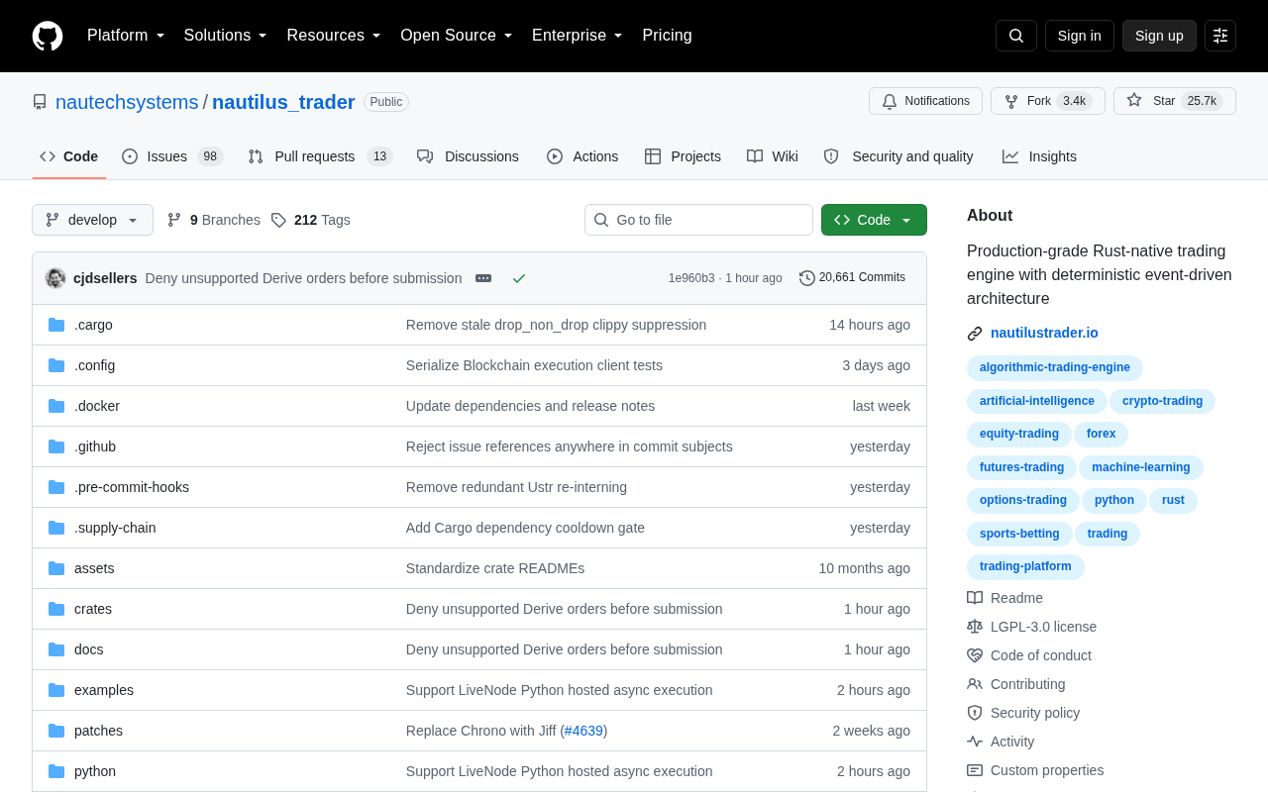This screenshot has width=1268, height=792.
Task: Focus the Go to file field
Action: (x=698, y=220)
